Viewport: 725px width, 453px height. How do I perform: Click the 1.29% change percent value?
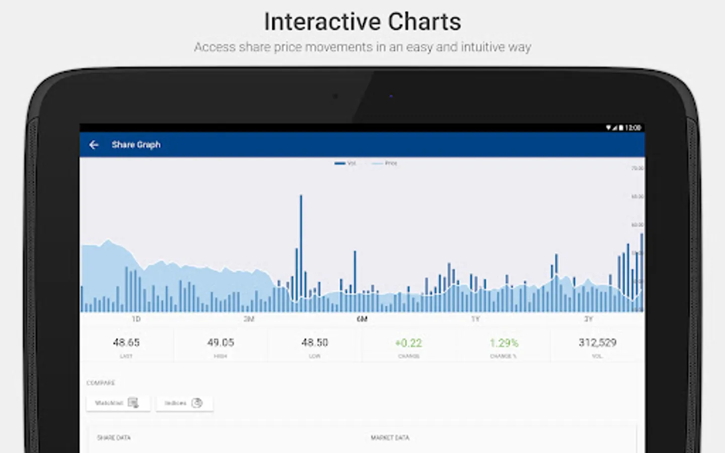504,343
